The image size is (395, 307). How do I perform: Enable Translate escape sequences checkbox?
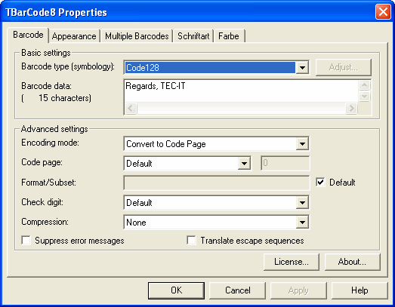point(191,241)
